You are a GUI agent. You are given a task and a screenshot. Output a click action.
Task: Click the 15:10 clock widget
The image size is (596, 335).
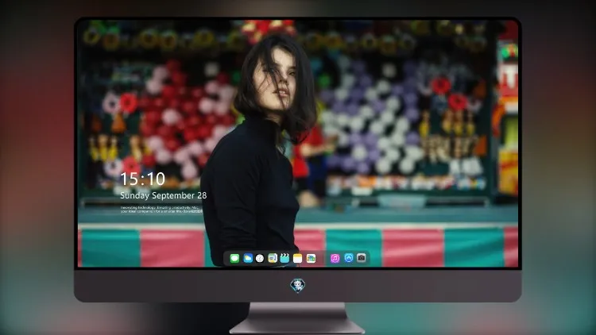coord(142,179)
